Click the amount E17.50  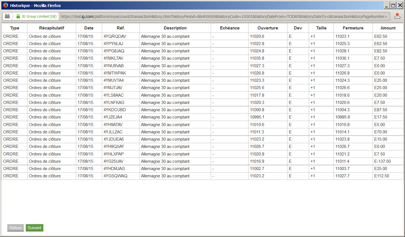[381, 117]
